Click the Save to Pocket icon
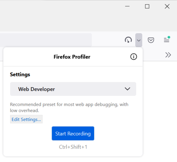The height and width of the screenshot is (162, 177). [151, 40]
